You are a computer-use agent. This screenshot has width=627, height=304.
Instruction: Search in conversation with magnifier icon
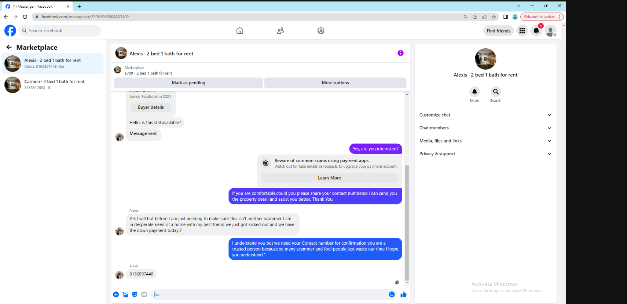[496, 92]
